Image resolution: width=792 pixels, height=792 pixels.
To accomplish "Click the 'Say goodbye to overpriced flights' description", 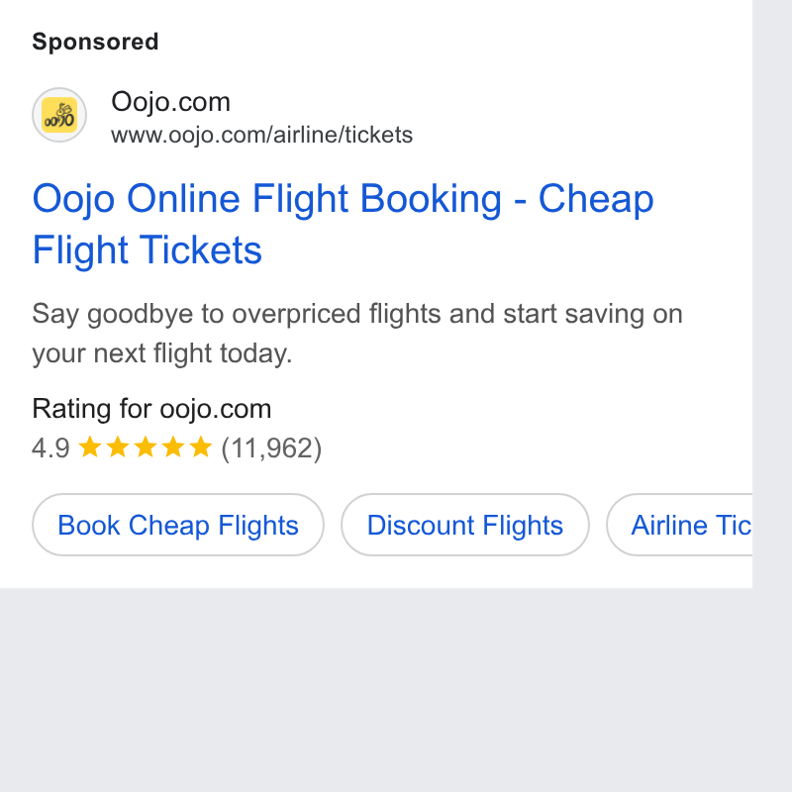I will tap(357, 314).
